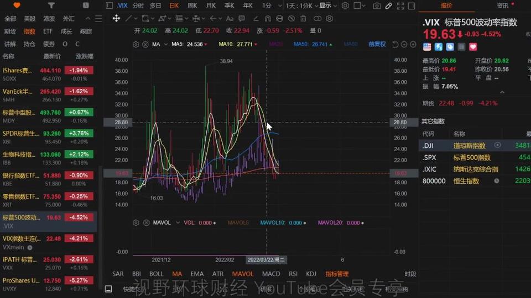The image size is (531, 298).
Task: Toggle the linked drawings double-circle icon
Action: (317, 18)
